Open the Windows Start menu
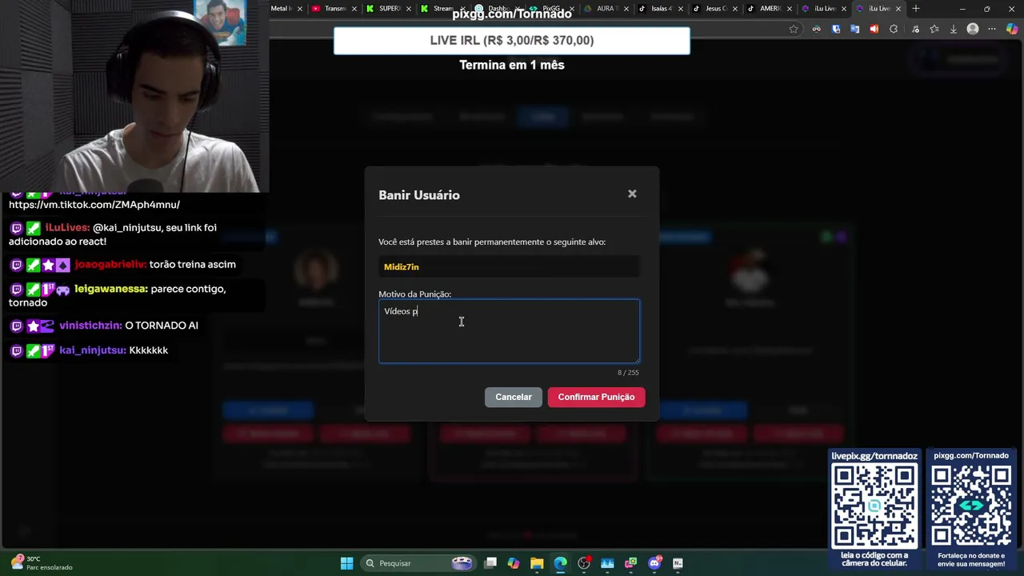Viewport: 1024px width, 576px height. [x=346, y=563]
